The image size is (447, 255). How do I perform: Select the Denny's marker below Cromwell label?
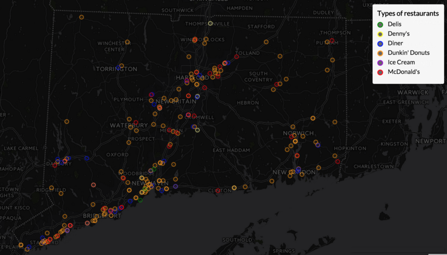(x=197, y=130)
